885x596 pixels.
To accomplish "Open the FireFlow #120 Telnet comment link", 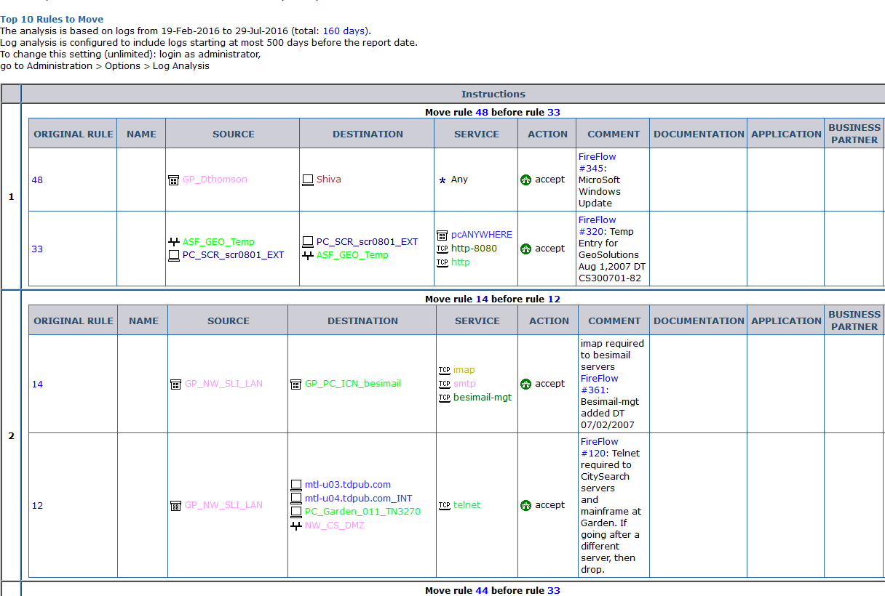I will 599,447.
